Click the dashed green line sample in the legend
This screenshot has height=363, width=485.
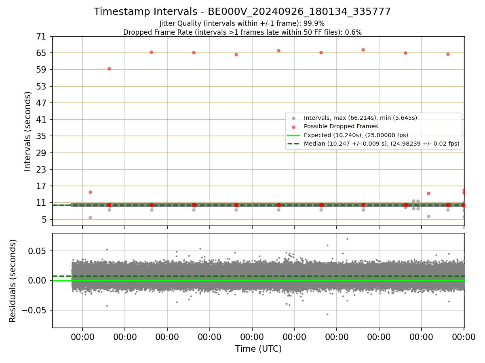tap(294, 143)
